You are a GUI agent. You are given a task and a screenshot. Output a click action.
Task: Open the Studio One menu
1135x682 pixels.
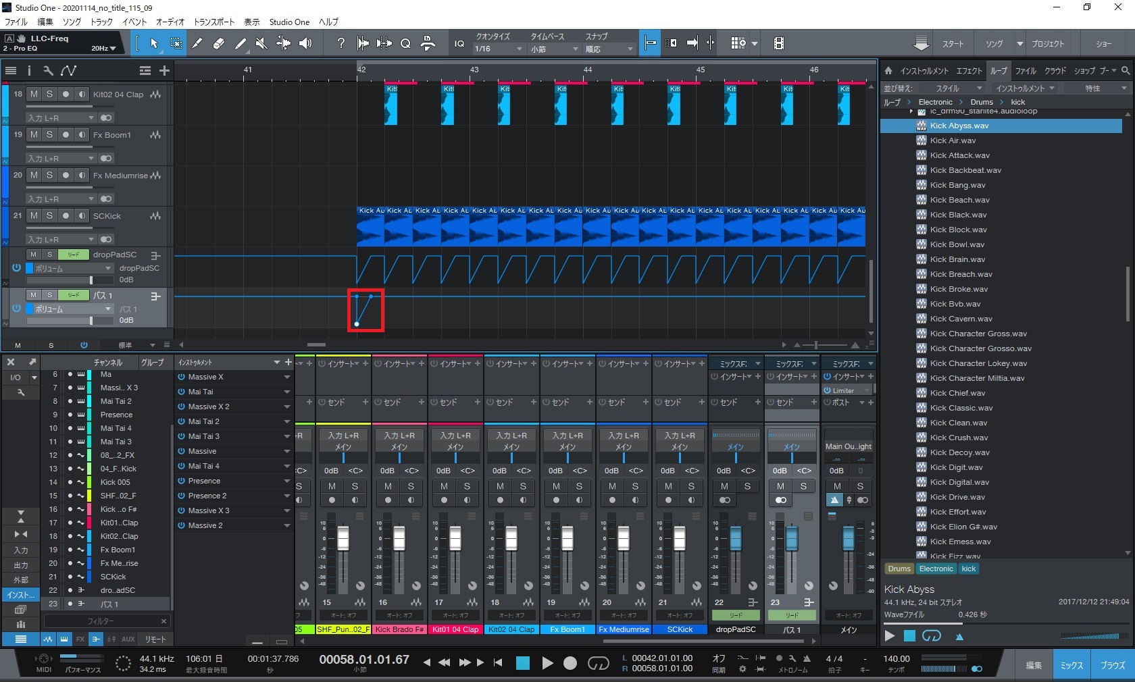click(x=289, y=22)
